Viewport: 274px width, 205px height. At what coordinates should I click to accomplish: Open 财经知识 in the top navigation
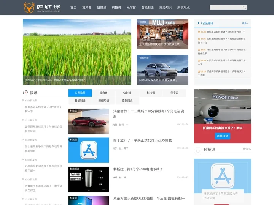[x=166, y=8]
